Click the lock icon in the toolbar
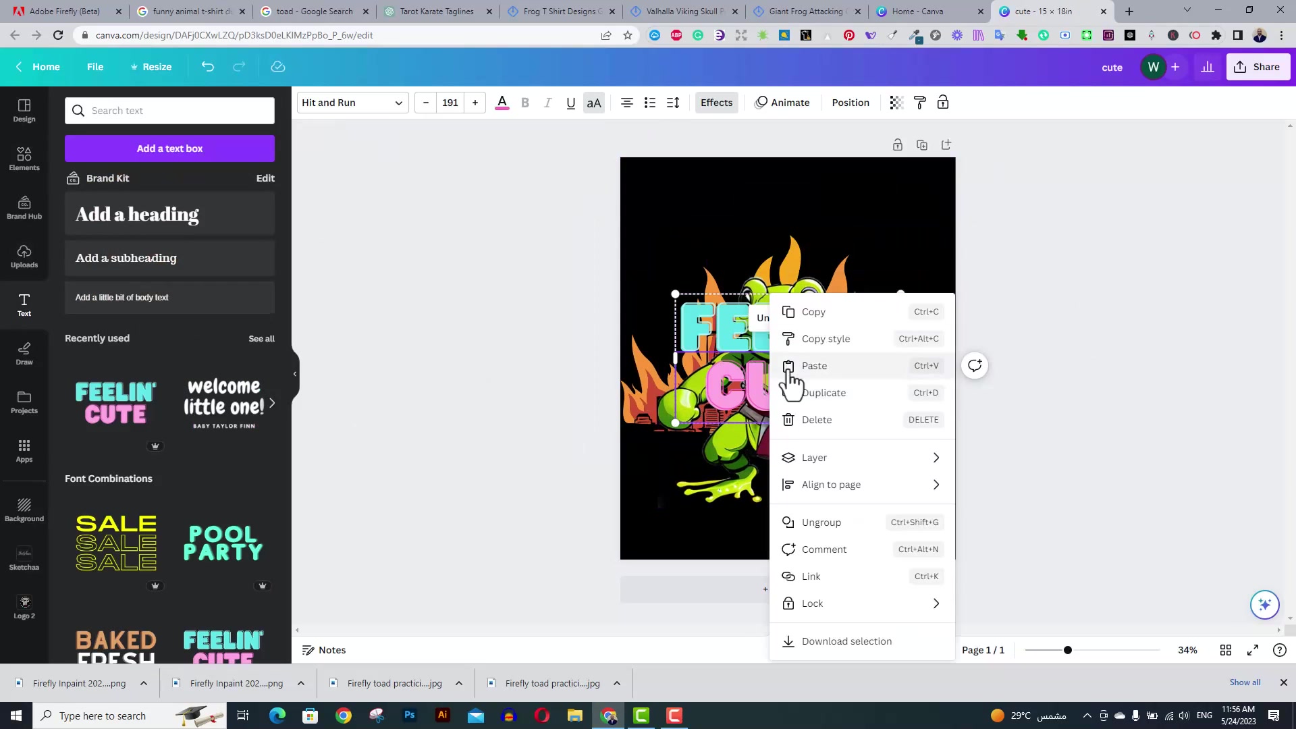Viewport: 1296px width, 729px height. [x=943, y=103]
